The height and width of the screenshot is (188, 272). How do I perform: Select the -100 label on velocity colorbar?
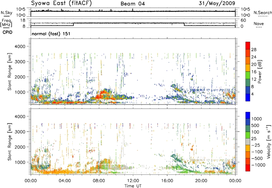pyautogui.click(x=257, y=152)
